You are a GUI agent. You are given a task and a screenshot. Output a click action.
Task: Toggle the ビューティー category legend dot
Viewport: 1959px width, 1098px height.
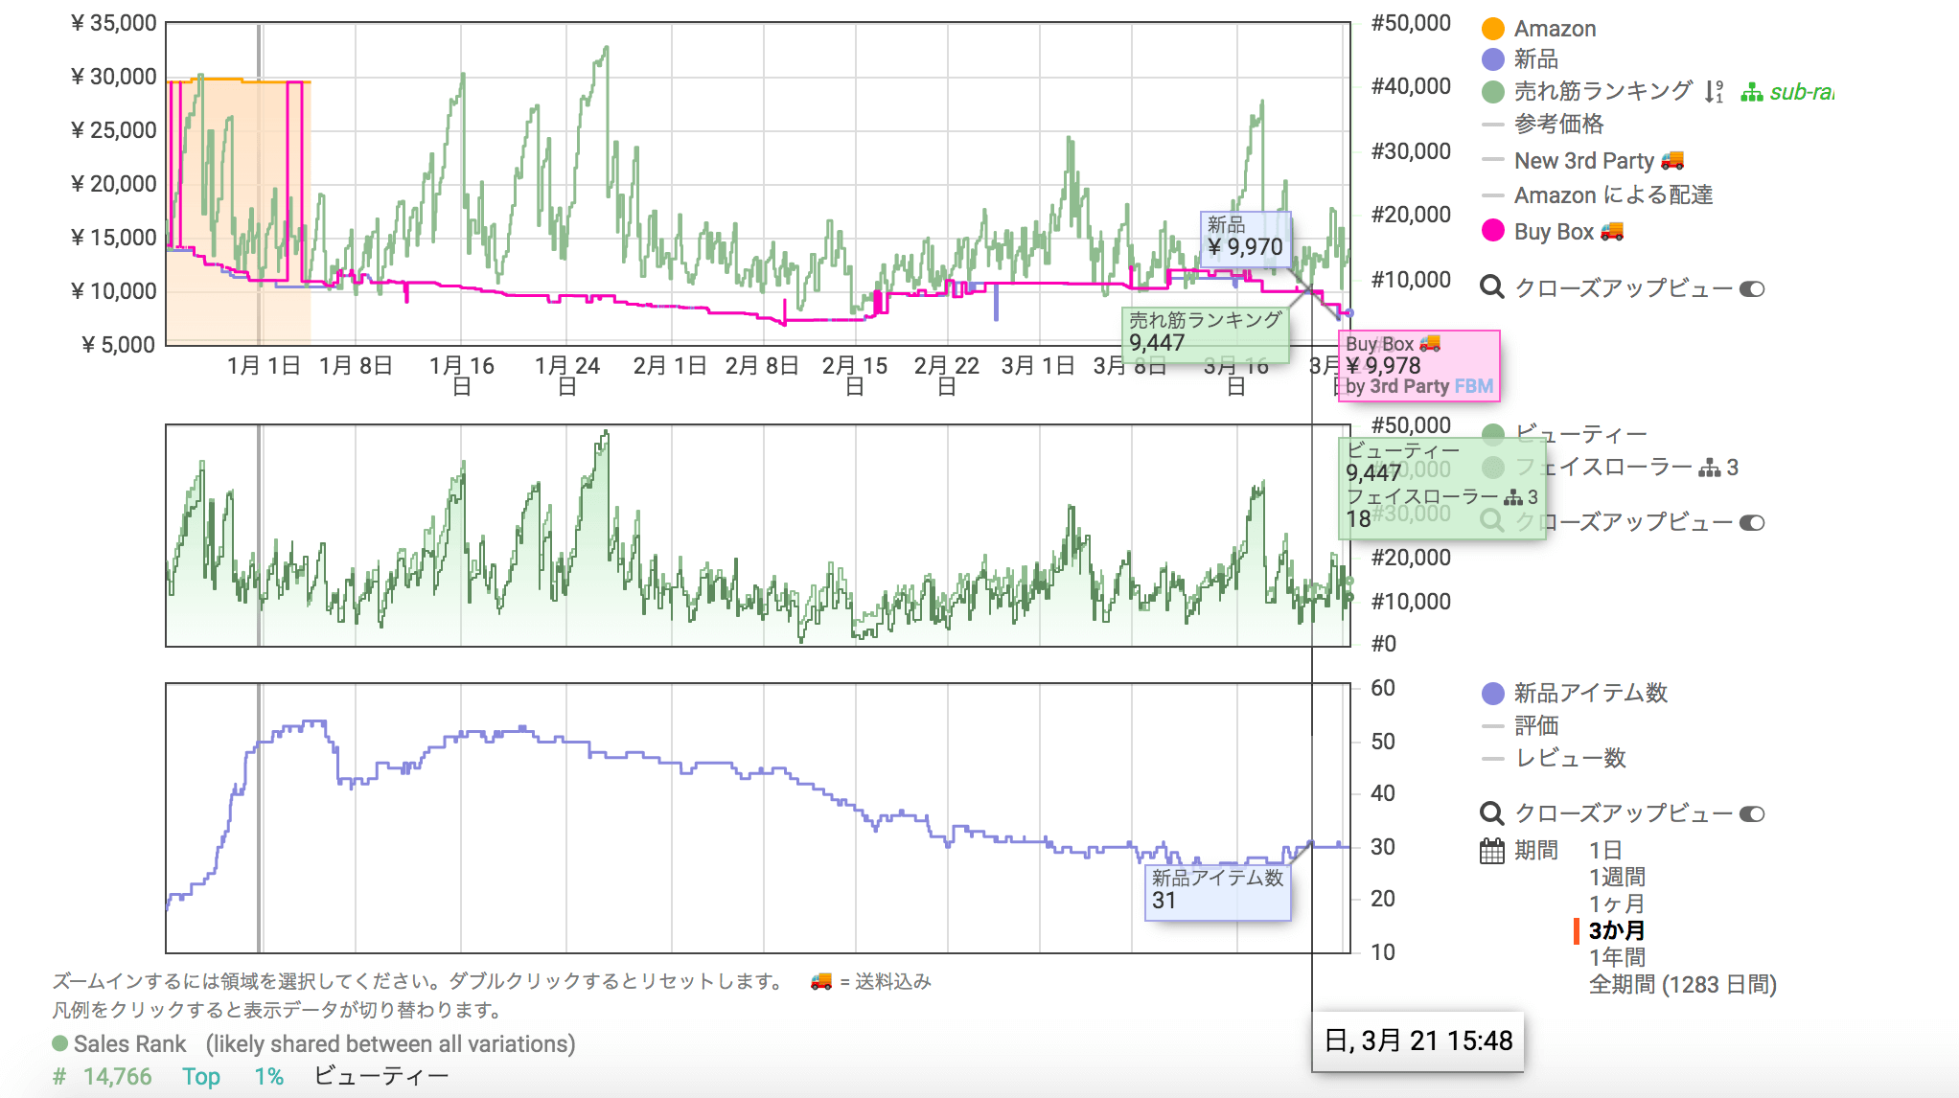pyautogui.click(x=1492, y=434)
